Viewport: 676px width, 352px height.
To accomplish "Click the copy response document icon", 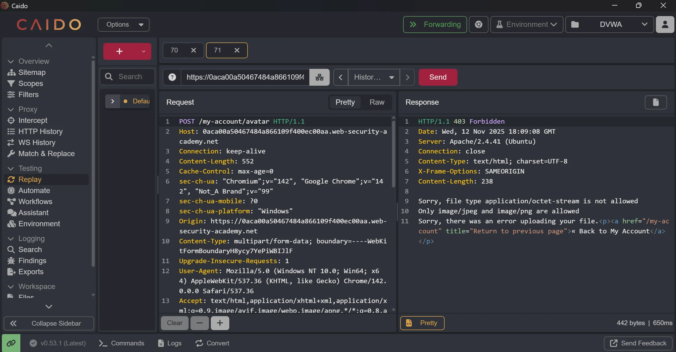I will click(x=656, y=102).
